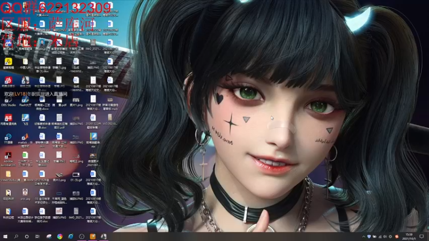Image resolution: width=429 pixels, height=241 pixels.
Task: Launch the colorful-circle browser on taskbar
Action: click(60, 236)
